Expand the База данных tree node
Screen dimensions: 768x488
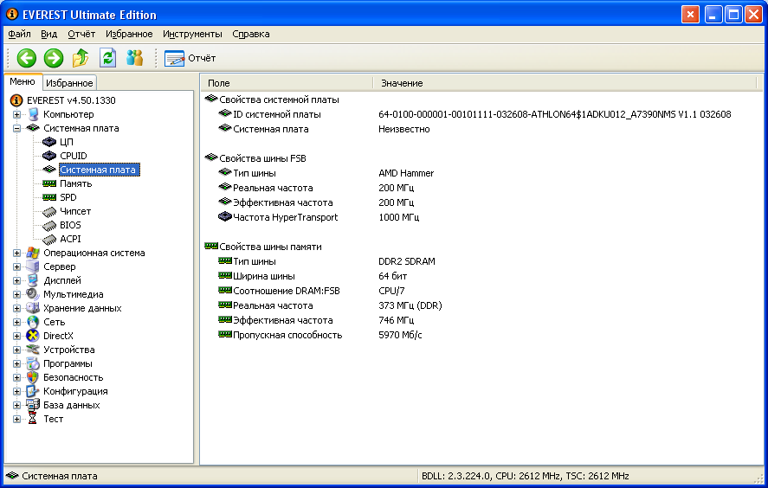pyautogui.click(x=16, y=405)
